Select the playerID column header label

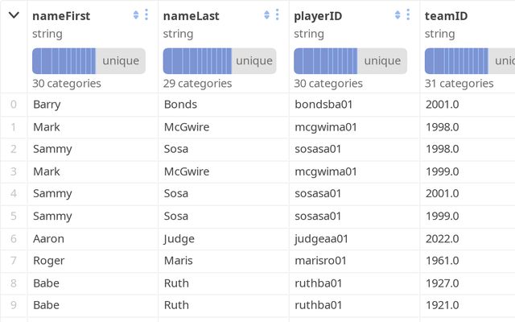[x=320, y=15]
